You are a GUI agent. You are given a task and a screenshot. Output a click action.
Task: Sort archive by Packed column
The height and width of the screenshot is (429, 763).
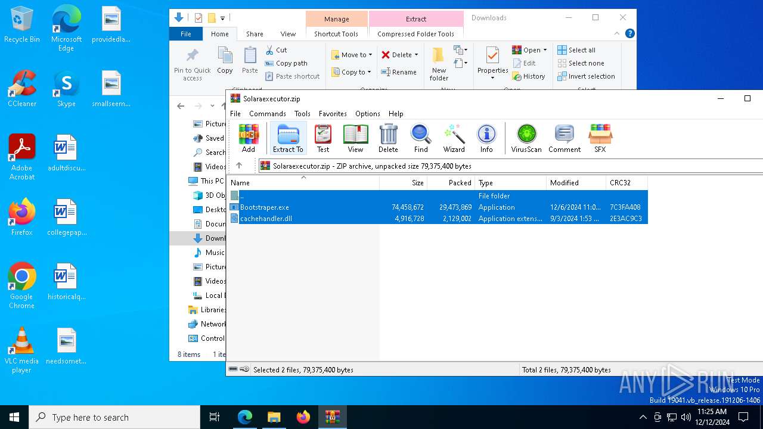pyautogui.click(x=451, y=182)
